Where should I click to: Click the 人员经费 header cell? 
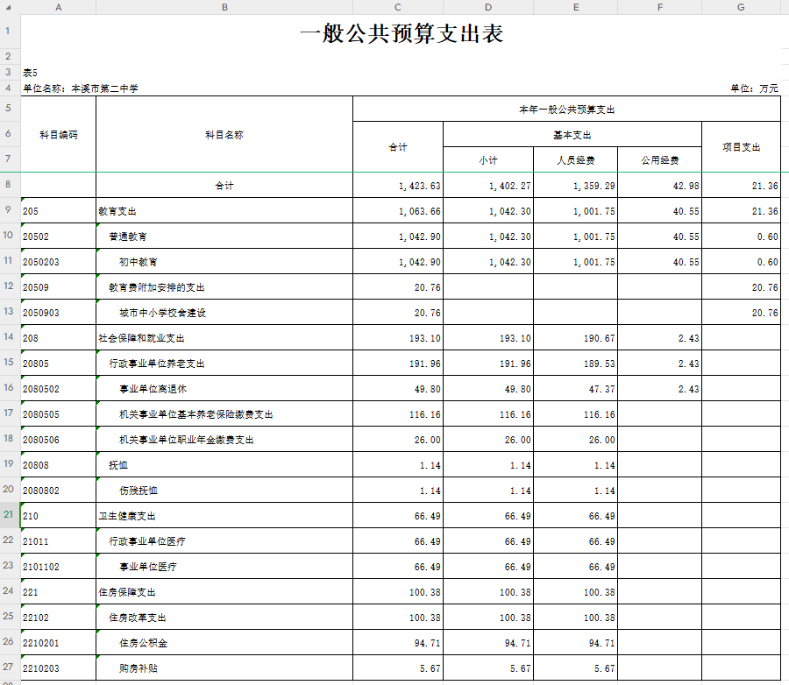(576, 160)
